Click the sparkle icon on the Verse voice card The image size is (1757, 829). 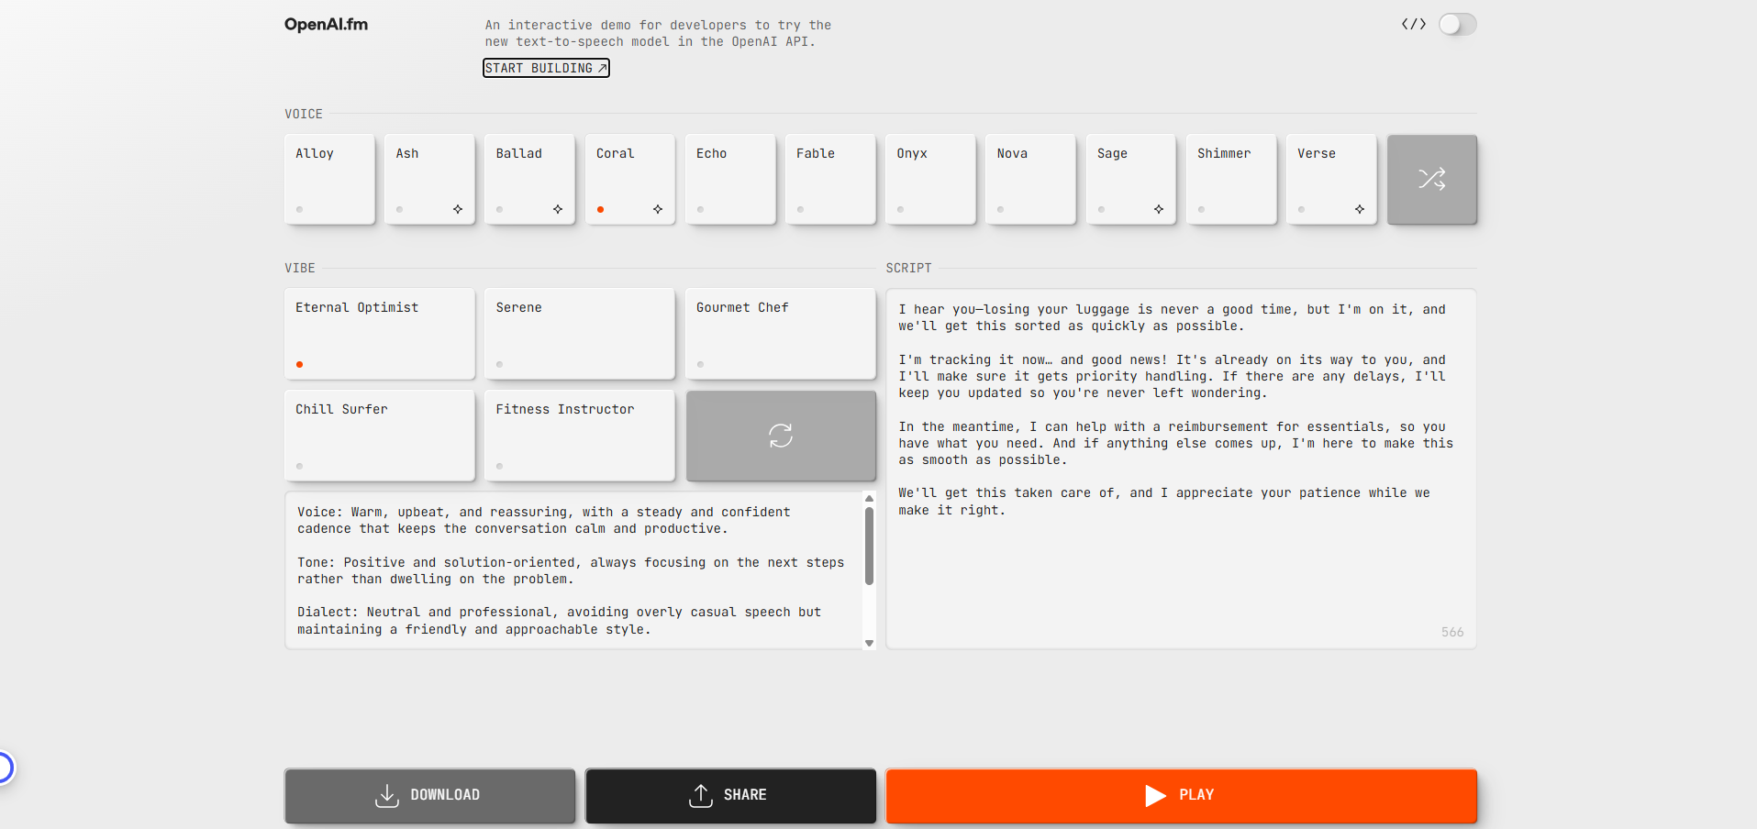1360,209
